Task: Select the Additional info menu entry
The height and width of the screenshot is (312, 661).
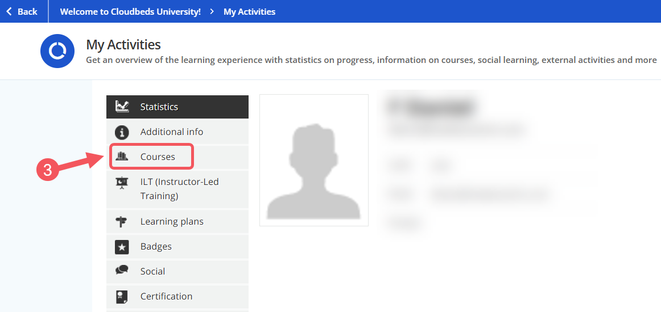Action: point(172,132)
